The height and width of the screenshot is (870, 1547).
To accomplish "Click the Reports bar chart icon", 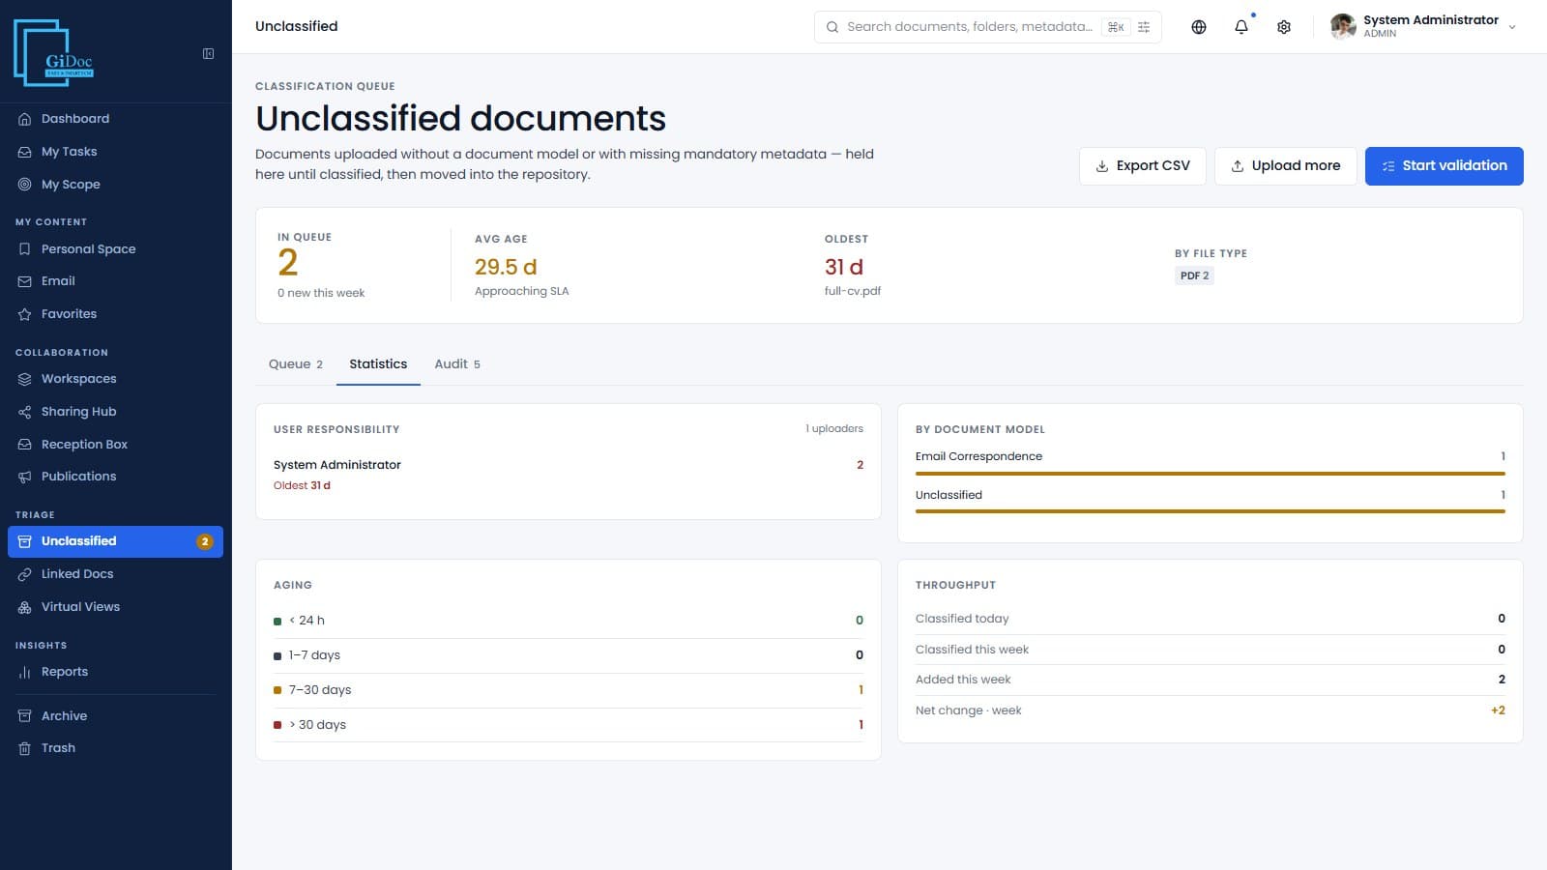I will 25,672.
